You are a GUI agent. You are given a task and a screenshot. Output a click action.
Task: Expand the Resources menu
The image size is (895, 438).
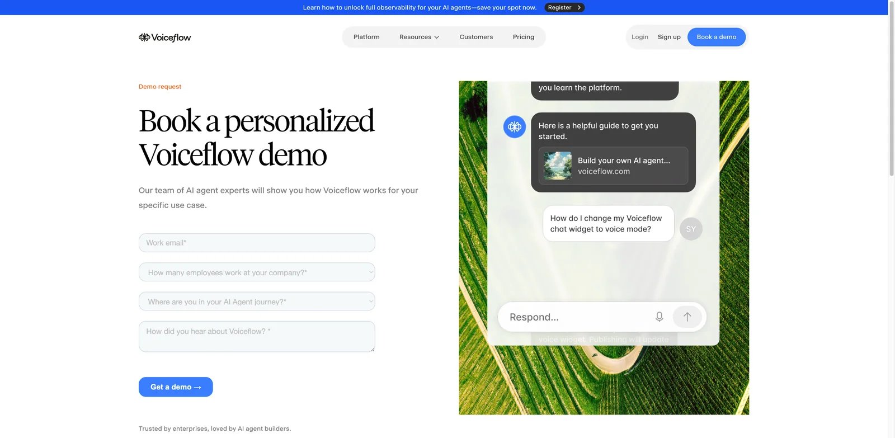(420, 37)
